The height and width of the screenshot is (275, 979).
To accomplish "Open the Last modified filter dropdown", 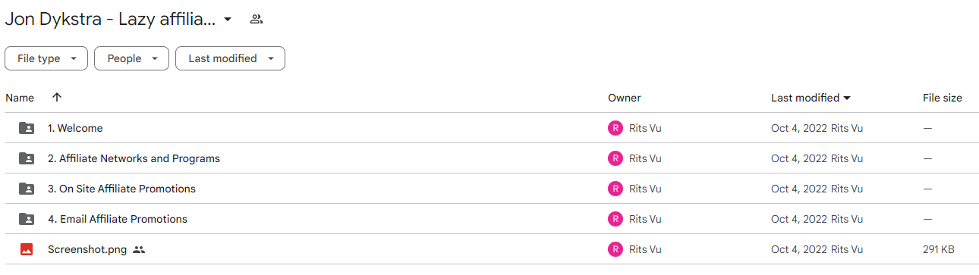I will coord(230,58).
